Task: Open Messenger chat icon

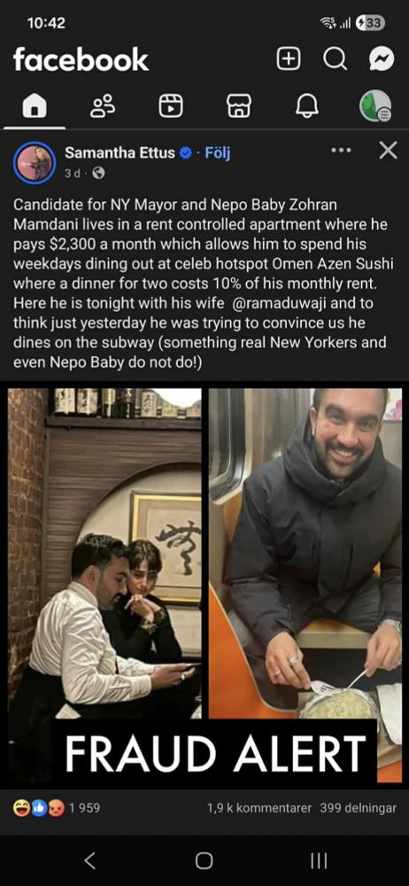Action: 382,59
